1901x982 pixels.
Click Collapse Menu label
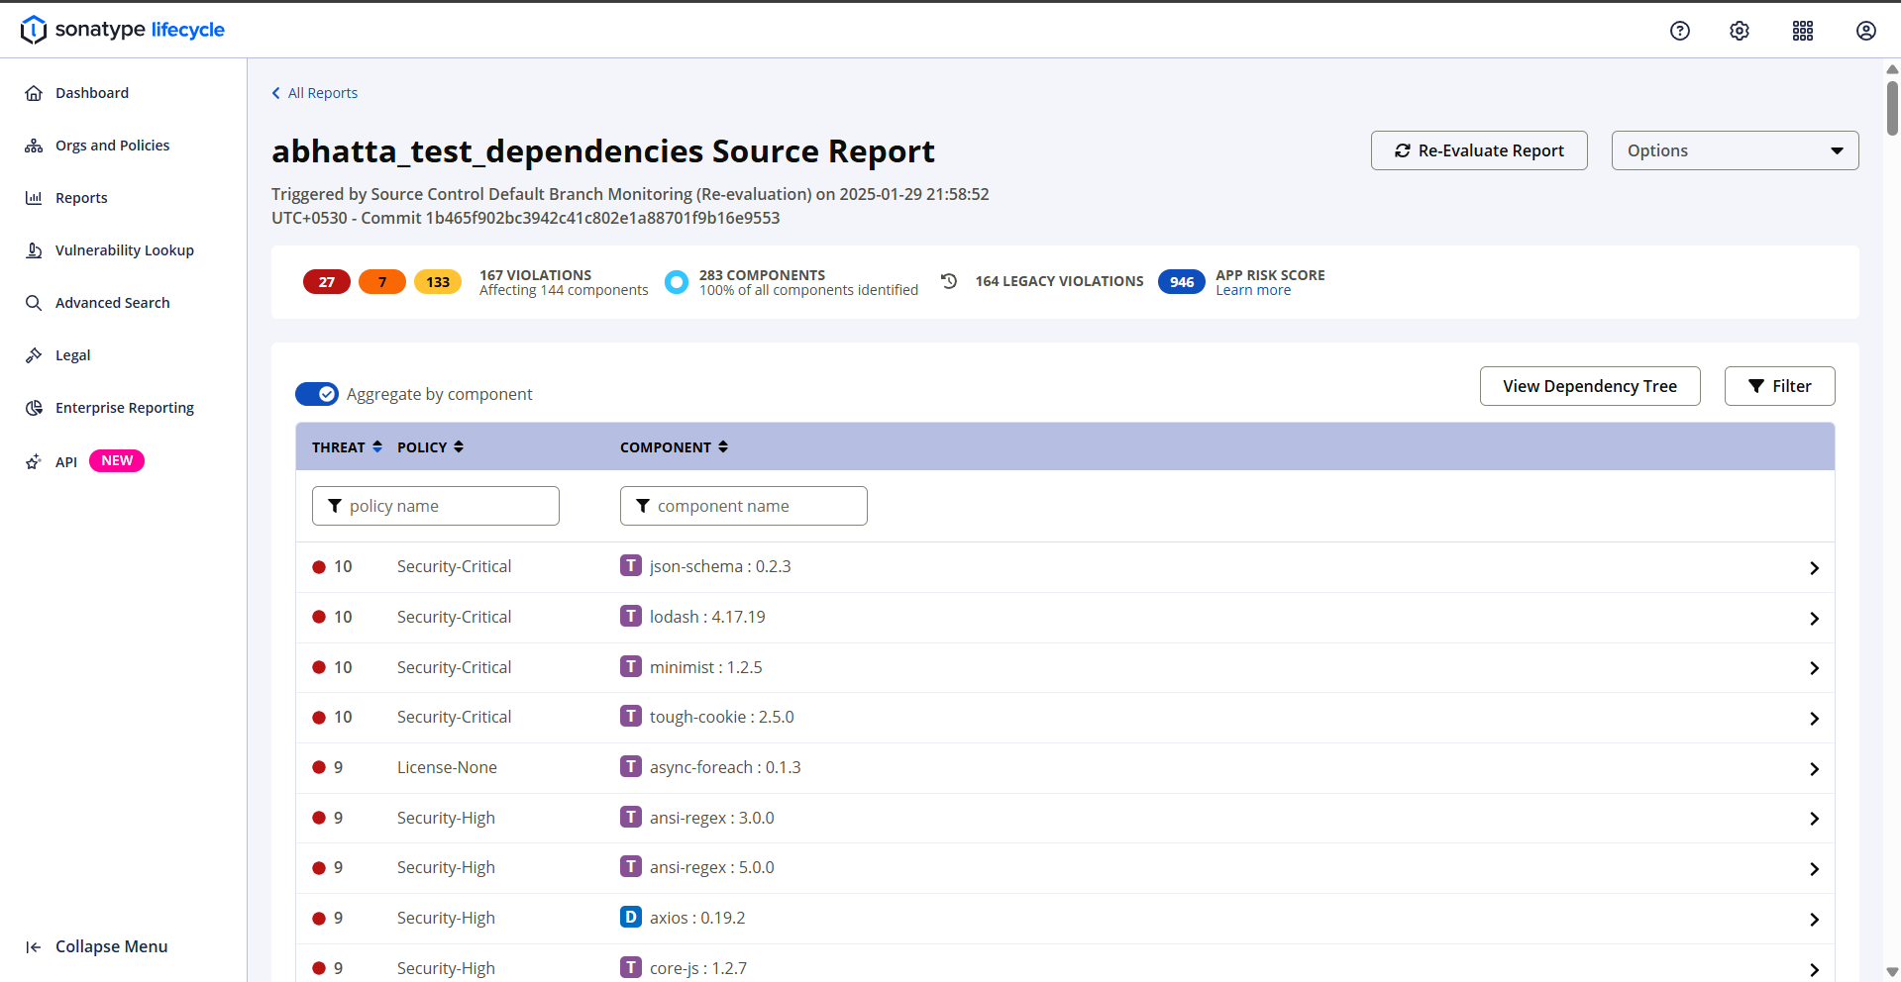click(x=111, y=947)
